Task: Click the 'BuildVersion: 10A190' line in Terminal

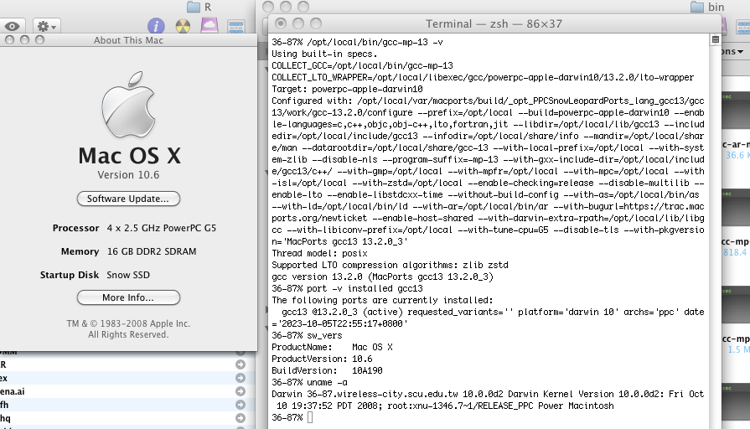Action: tap(327, 370)
